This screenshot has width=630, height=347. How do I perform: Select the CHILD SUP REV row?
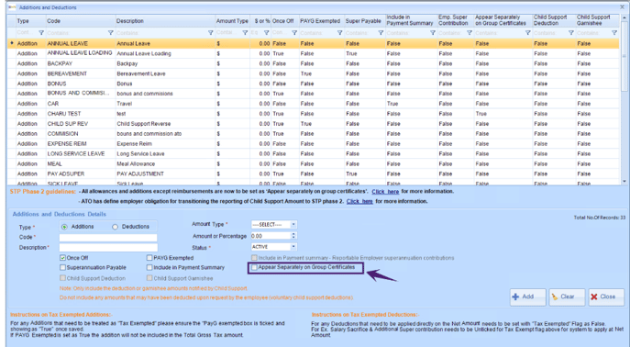point(314,123)
